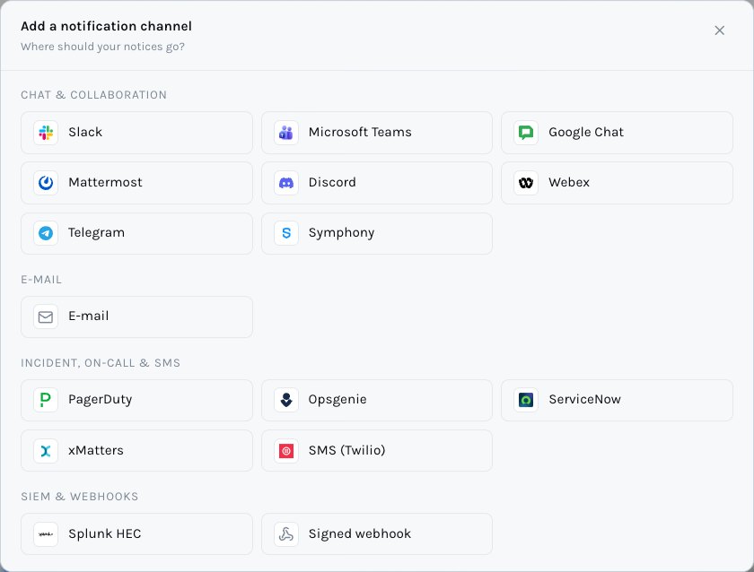The image size is (754, 572).
Task: Select the Signed webhook icon
Action: (x=286, y=534)
